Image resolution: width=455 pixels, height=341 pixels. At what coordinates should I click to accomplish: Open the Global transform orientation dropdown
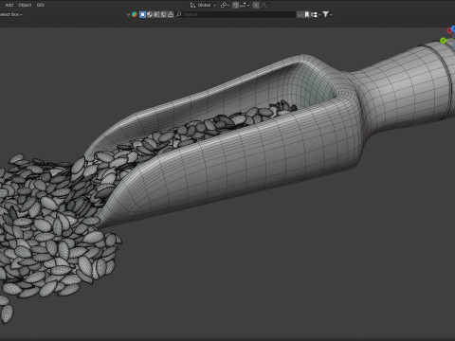204,5
